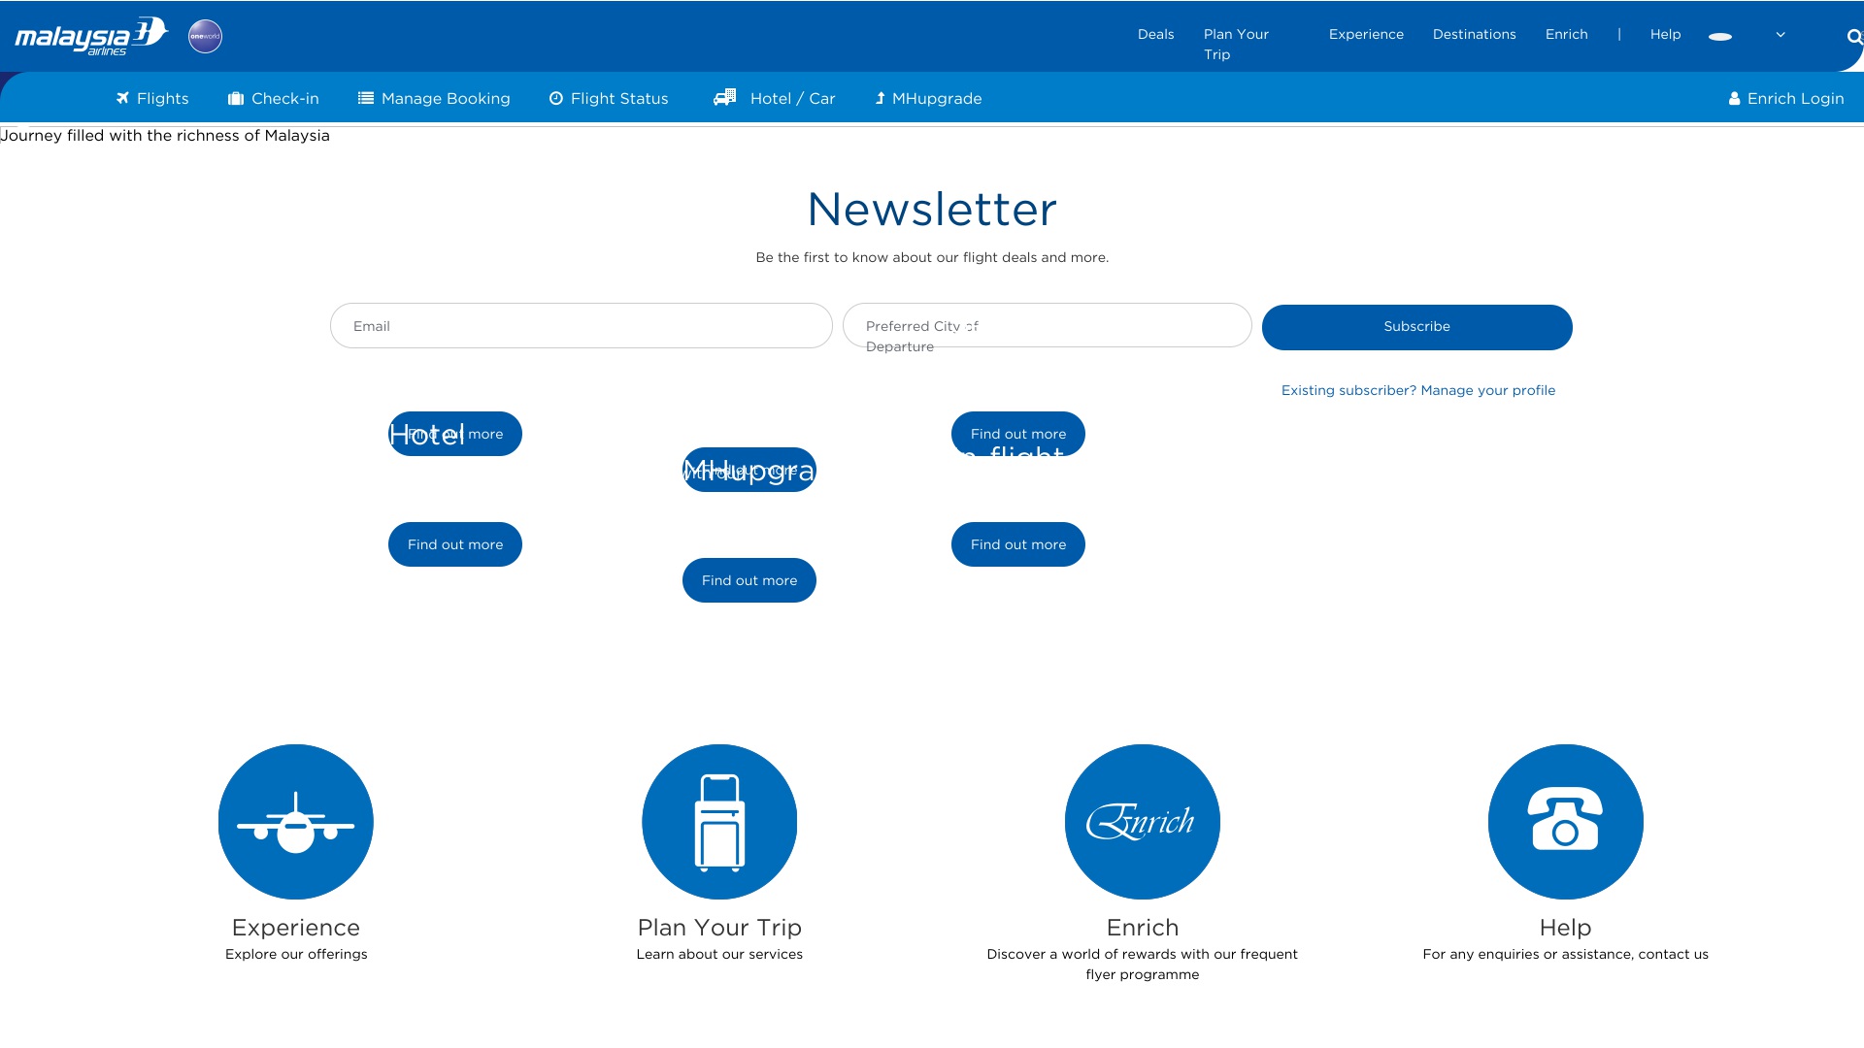Open Check-in with suitcase icon
1864x1048 pixels.
tap(273, 98)
